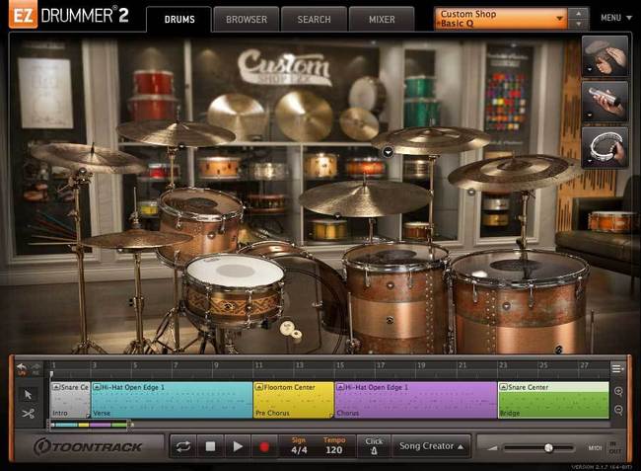Viewport: 641px width, 471px height.
Task: Switch to the MIXER tab
Action: point(382,19)
